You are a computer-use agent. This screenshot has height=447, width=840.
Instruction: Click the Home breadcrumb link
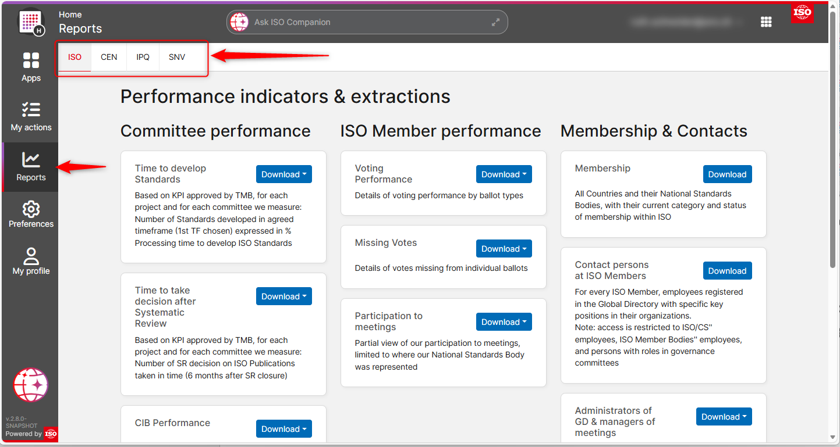click(70, 15)
